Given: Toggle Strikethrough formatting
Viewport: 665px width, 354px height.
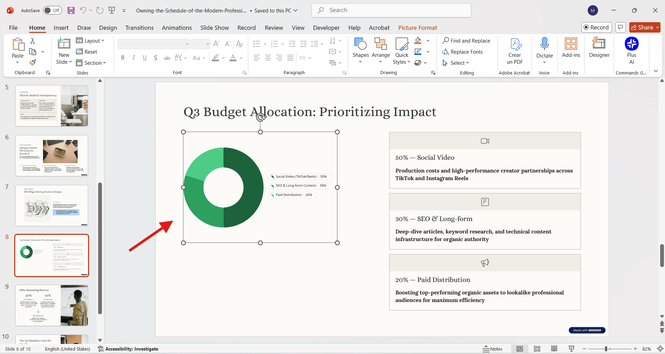Looking at the screenshot, I should point(167,58).
